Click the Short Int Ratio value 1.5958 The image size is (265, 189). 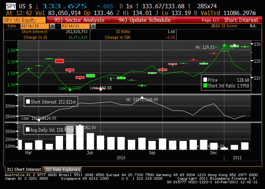point(243,86)
